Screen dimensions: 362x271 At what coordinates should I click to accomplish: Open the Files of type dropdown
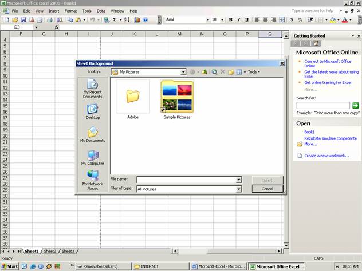click(x=239, y=189)
